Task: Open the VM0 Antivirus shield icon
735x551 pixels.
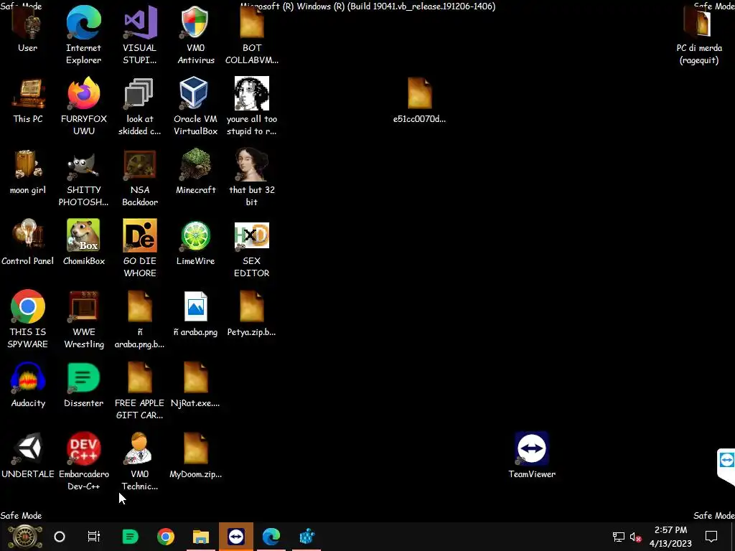Action: (195, 22)
